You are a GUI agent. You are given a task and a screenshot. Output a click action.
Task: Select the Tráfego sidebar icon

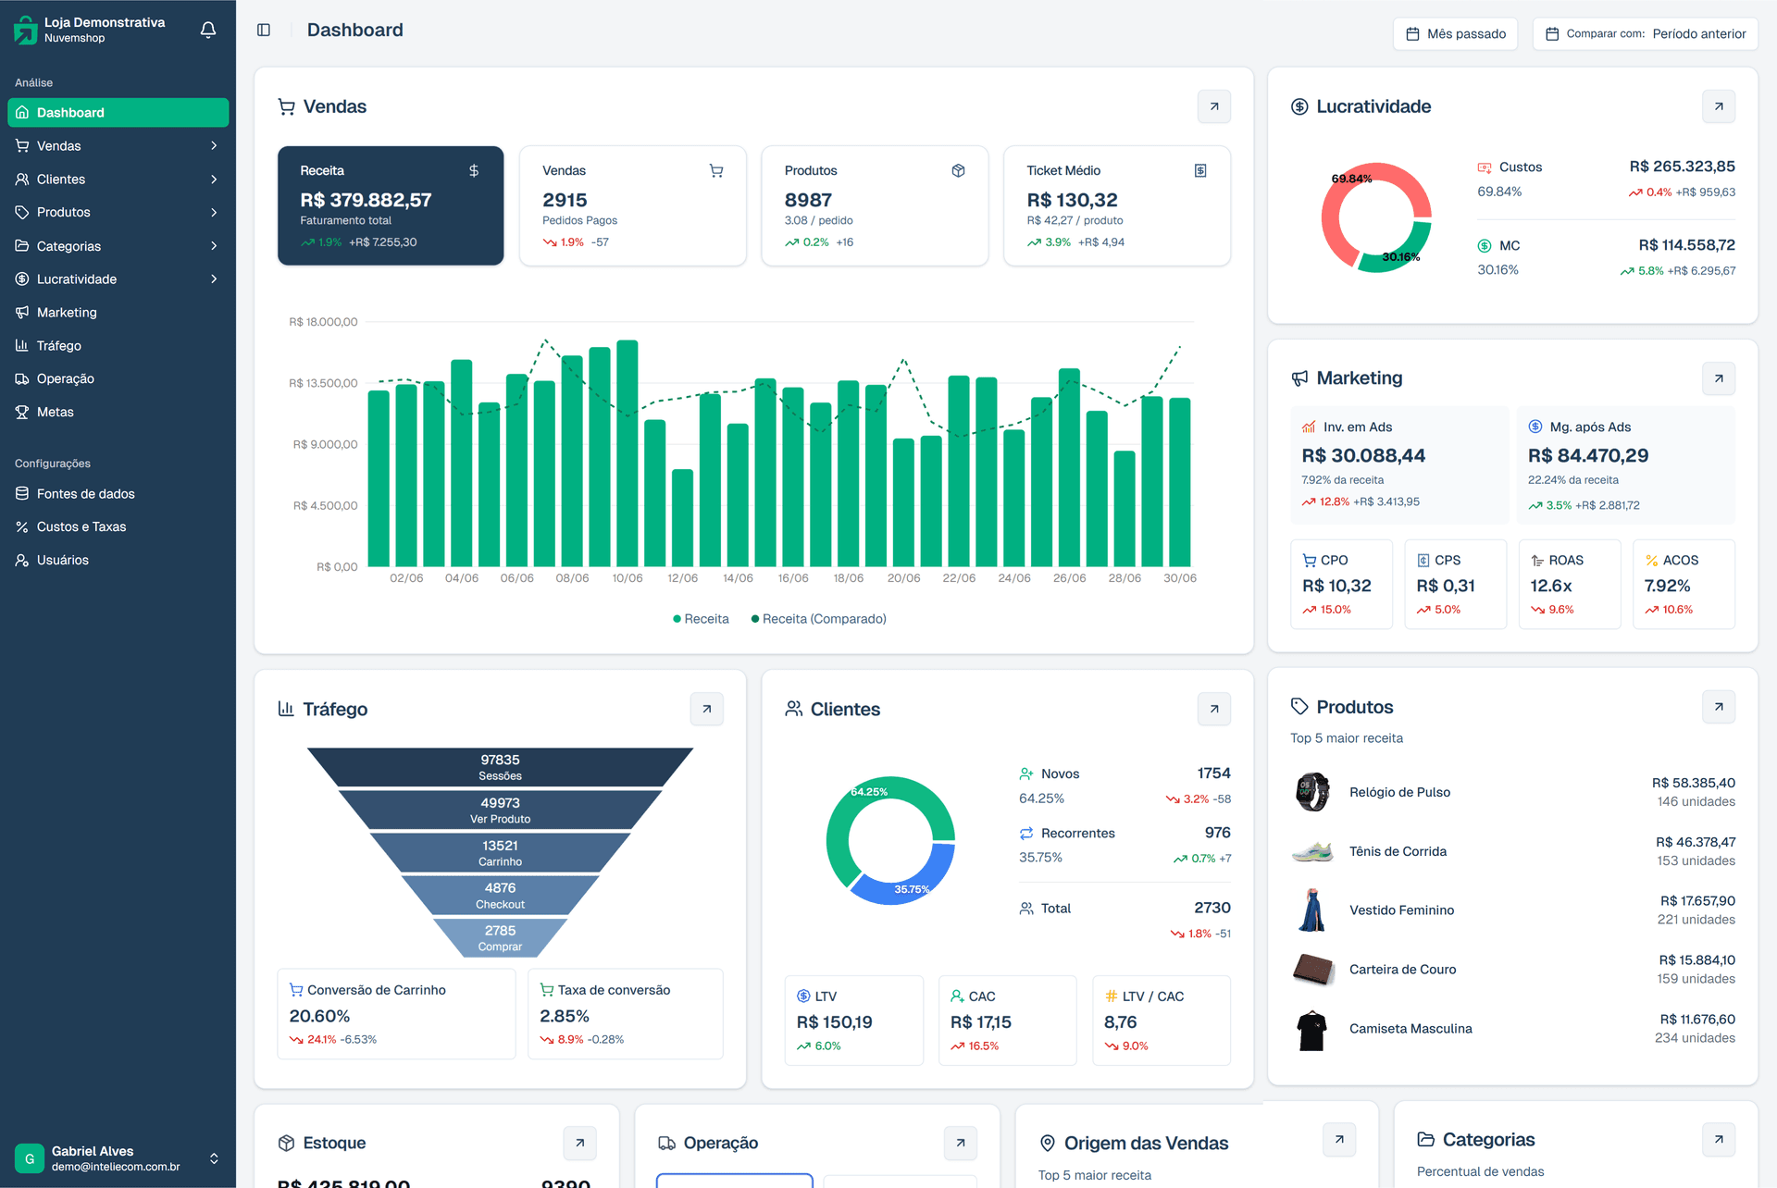point(21,345)
